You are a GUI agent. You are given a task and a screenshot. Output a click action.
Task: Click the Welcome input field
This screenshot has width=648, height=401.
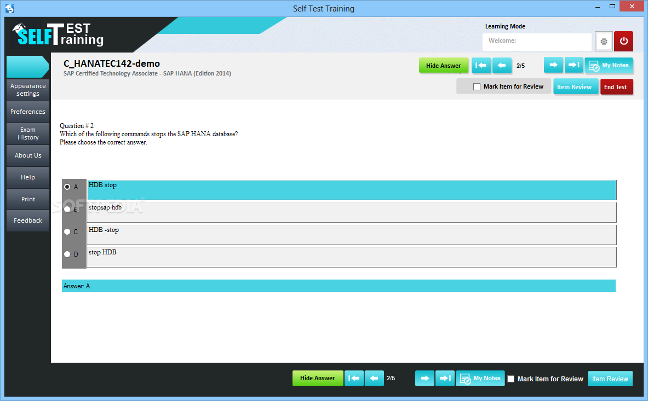[537, 42]
